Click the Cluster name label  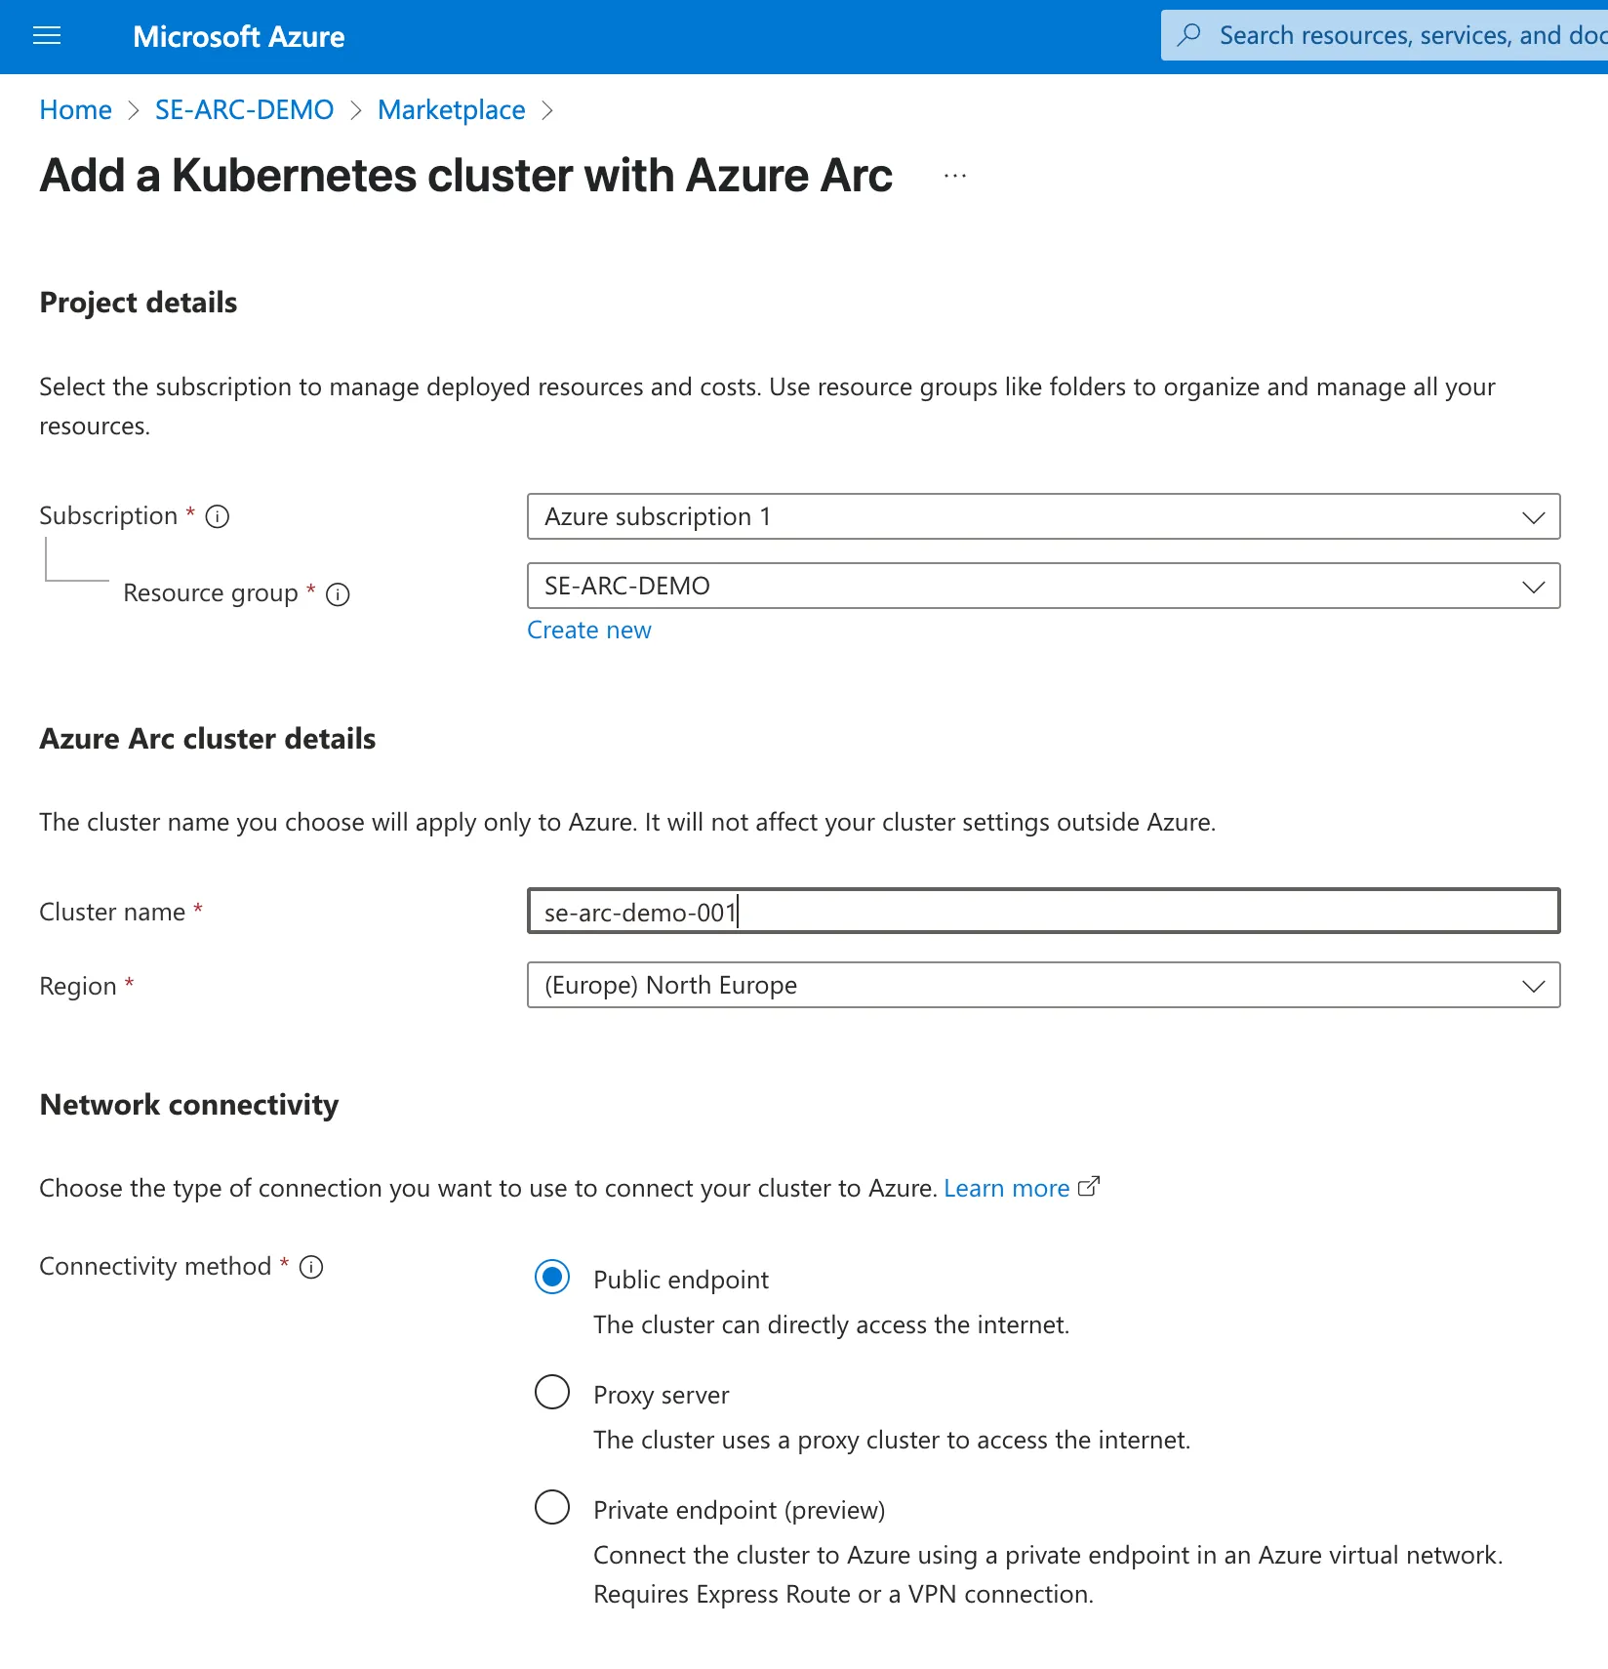pos(112,912)
